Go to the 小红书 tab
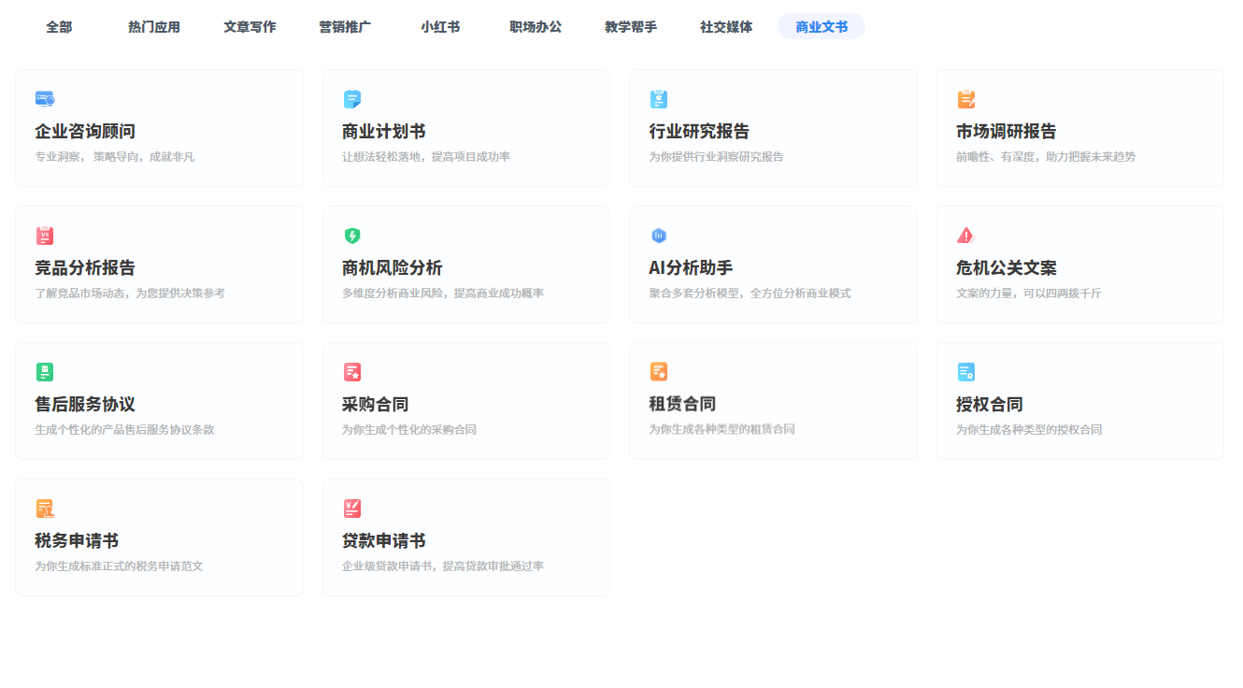1243x688 pixels. (x=440, y=27)
